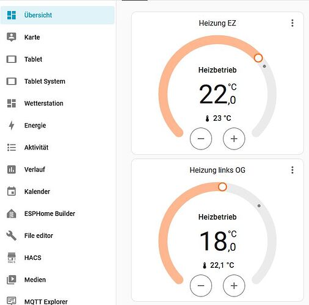Click the HACS store icon
309x305 pixels.
tap(12, 257)
